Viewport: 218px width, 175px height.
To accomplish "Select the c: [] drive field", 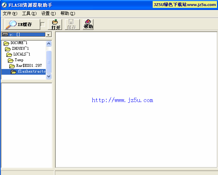I will (24, 35).
